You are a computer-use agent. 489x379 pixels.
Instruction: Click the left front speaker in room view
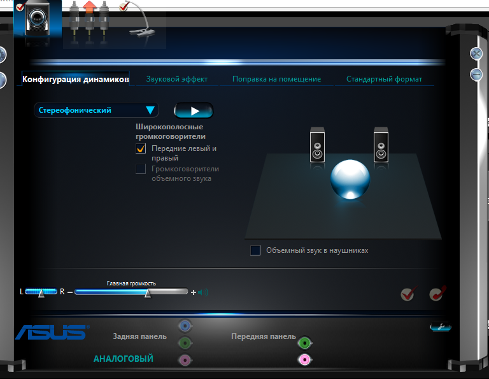[x=317, y=145]
